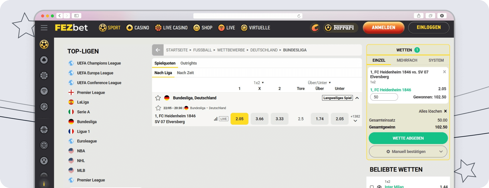Click the info icon at sidebar bottom
Image resolution: width=489 pixels, height=188 pixels.
click(x=44, y=184)
